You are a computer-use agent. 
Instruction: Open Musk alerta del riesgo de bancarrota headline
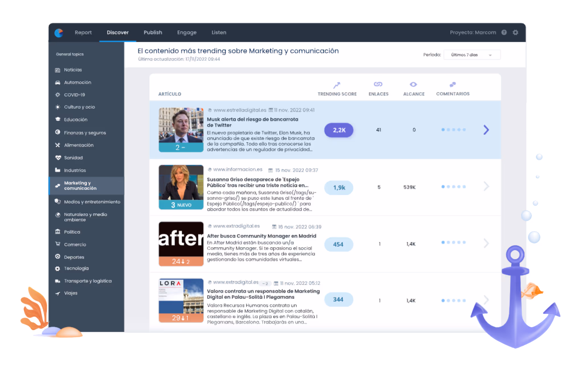[252, 122]
